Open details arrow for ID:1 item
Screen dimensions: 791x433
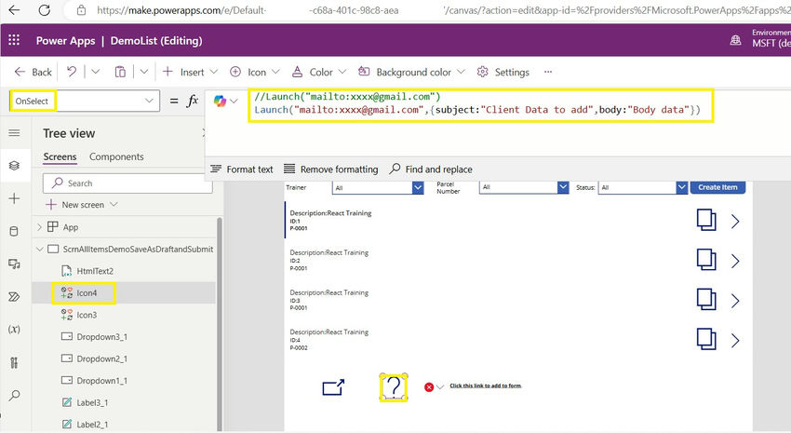[735, 221]
